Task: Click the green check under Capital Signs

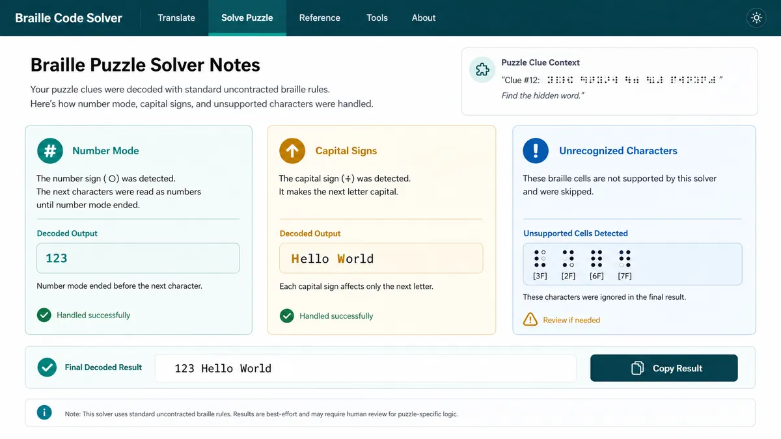Action: click(x=286, y=315)
